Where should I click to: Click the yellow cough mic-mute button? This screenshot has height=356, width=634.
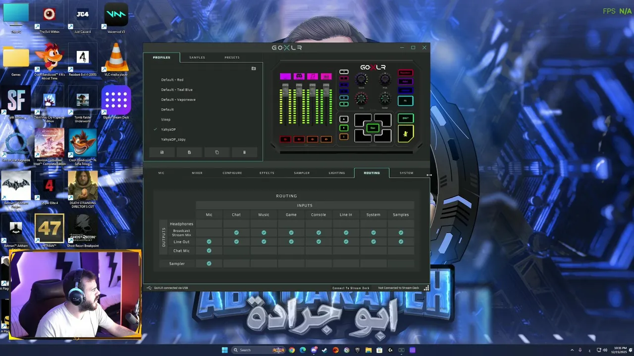[x=406, y=133]
